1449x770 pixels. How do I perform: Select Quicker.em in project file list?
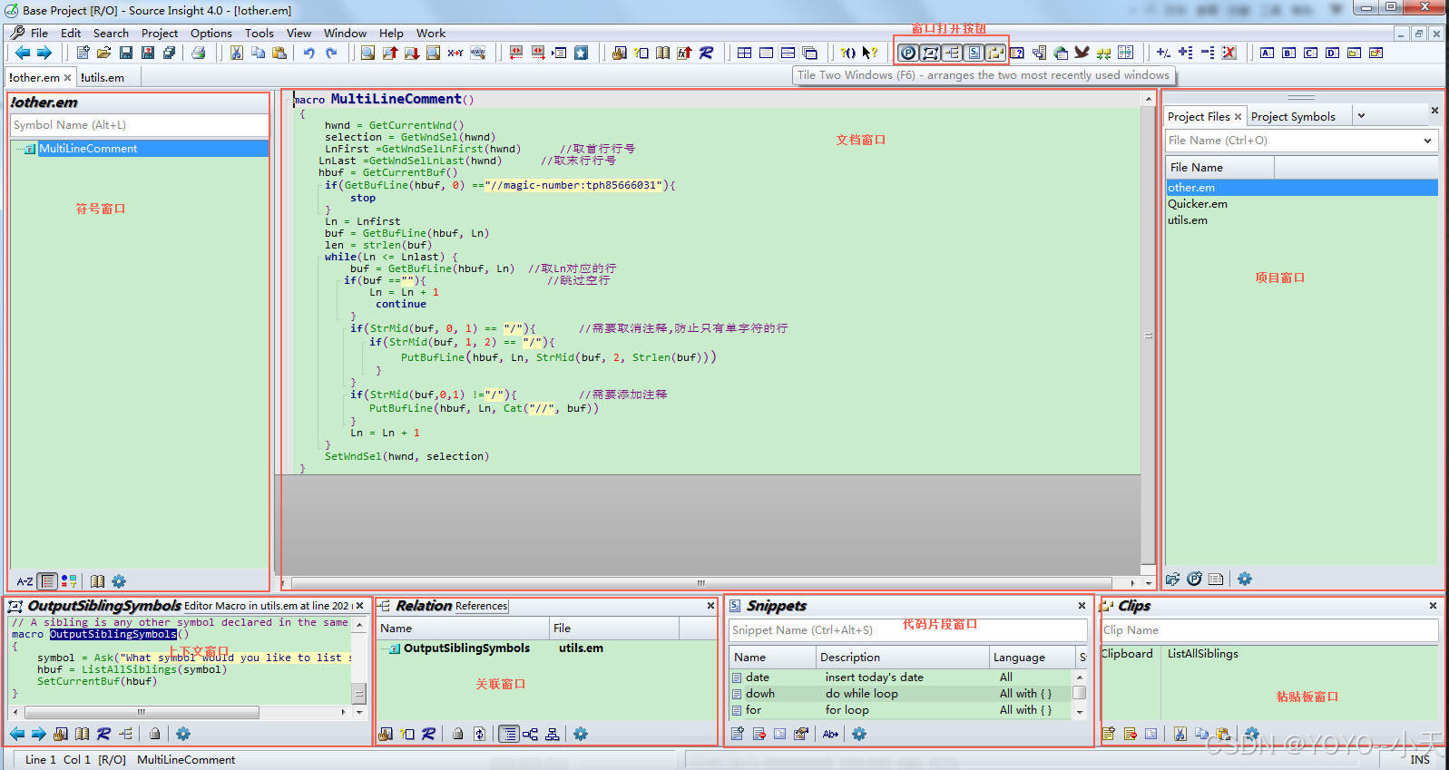[x=1197, y=204]
